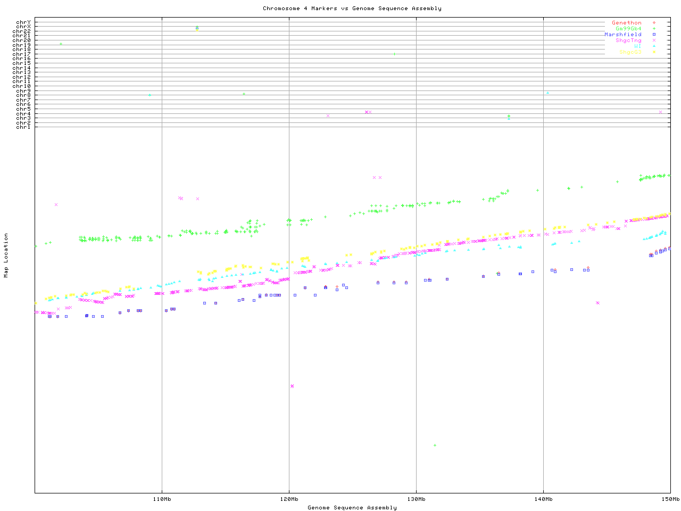
Task: Click the cyan triangle marker beside WI
Action: 654,46
